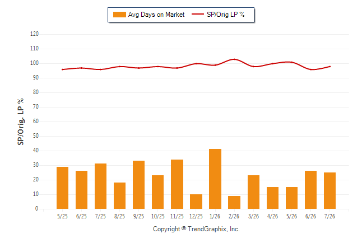Click the 100 y-axis tick label
Viewport: 362px width, 243px height.
click(34, 63)
